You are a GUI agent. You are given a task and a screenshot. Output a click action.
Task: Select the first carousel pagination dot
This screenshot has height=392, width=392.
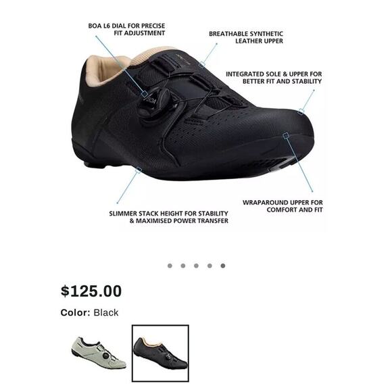tap(170, 266)
